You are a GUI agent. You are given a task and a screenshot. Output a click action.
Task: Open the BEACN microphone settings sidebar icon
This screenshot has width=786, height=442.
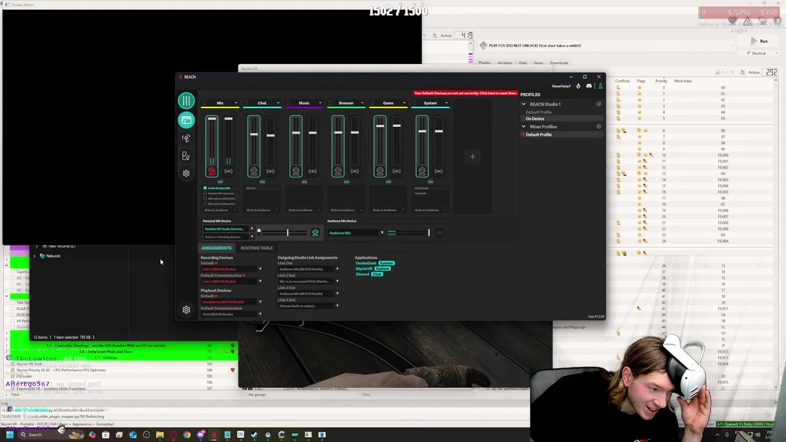click(x=186, y=138)
